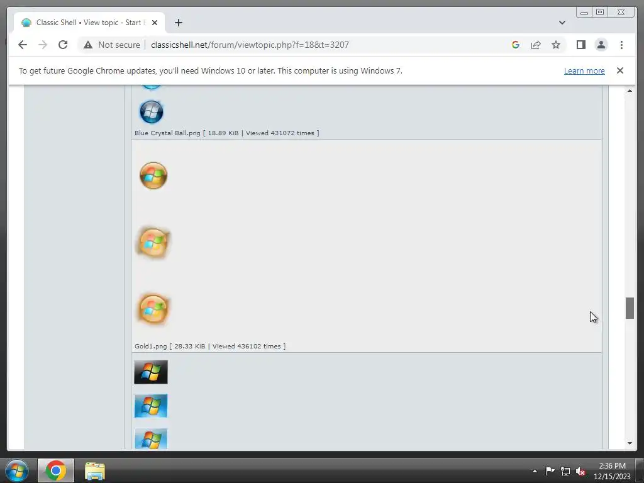
Task: Click the page scrollbar down arrow
Action: click(630, 443)
